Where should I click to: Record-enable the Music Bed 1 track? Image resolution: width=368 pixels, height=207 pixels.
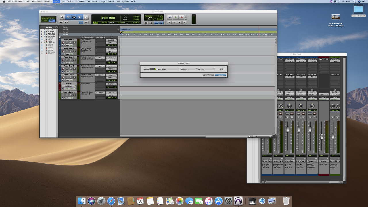(x=63, y=43)
